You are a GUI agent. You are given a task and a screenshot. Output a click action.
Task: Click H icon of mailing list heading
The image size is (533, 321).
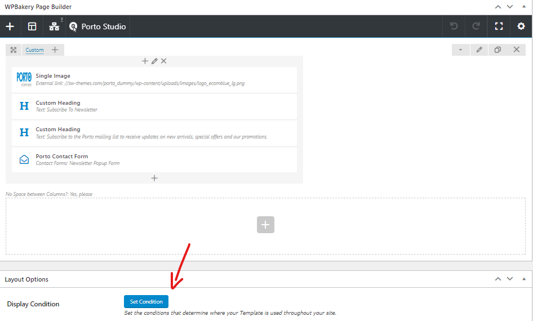[24, 132]
